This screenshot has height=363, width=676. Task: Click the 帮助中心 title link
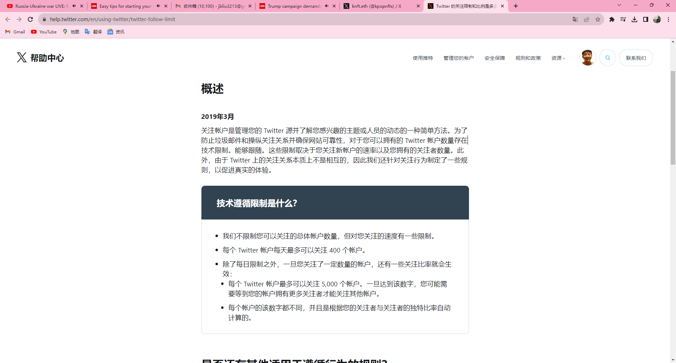coord(47,58)
